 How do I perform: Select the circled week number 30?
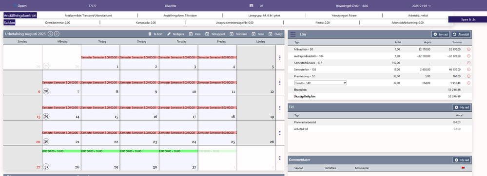46,141
